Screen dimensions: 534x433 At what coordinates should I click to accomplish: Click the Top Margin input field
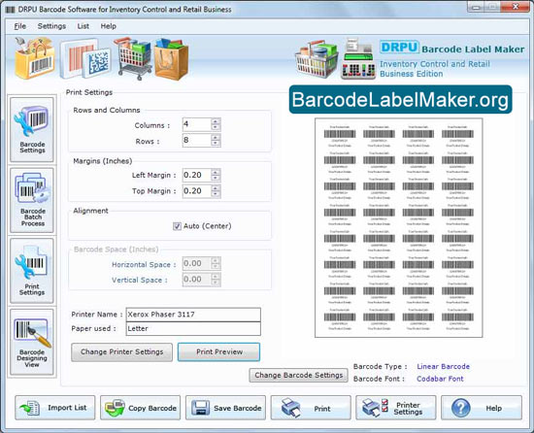tap(197, 191)
